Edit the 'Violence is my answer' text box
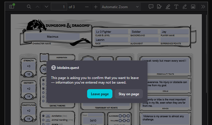The image size is (212, 125). point(165,119)
